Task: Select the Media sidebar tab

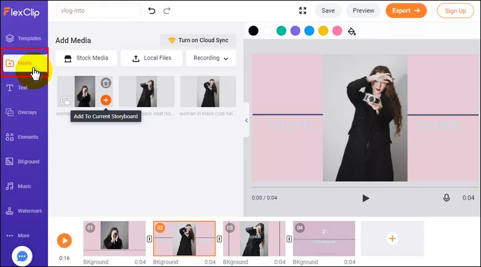Action: point(24,63)
